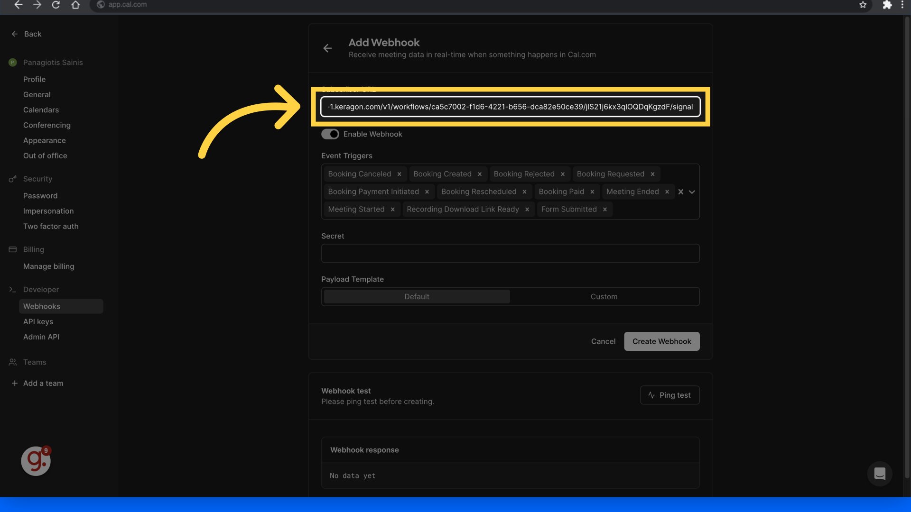Click the 'No data yet' response text

click(x=353, y=475)
